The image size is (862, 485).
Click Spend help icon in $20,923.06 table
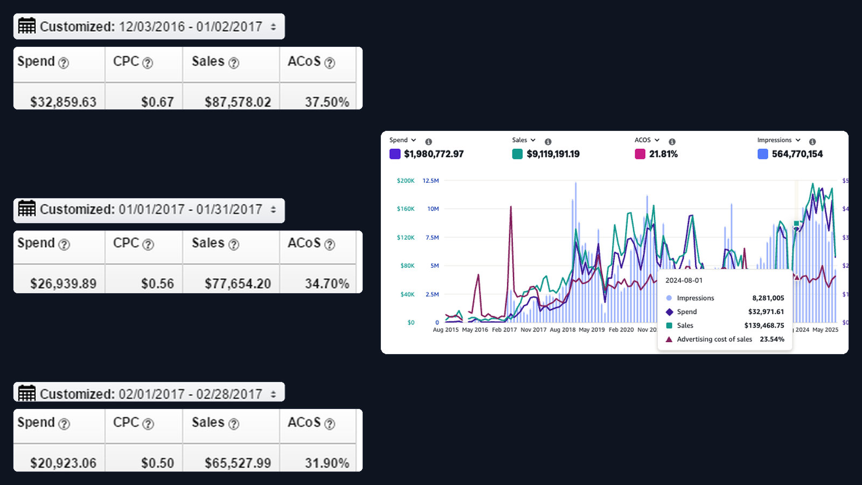click(64, 424)
